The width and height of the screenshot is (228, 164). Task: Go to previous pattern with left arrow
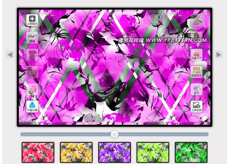tap(10, 54)
